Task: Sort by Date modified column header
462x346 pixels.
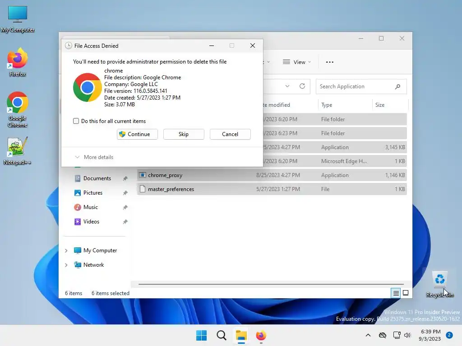Action: tap(277, 105)
